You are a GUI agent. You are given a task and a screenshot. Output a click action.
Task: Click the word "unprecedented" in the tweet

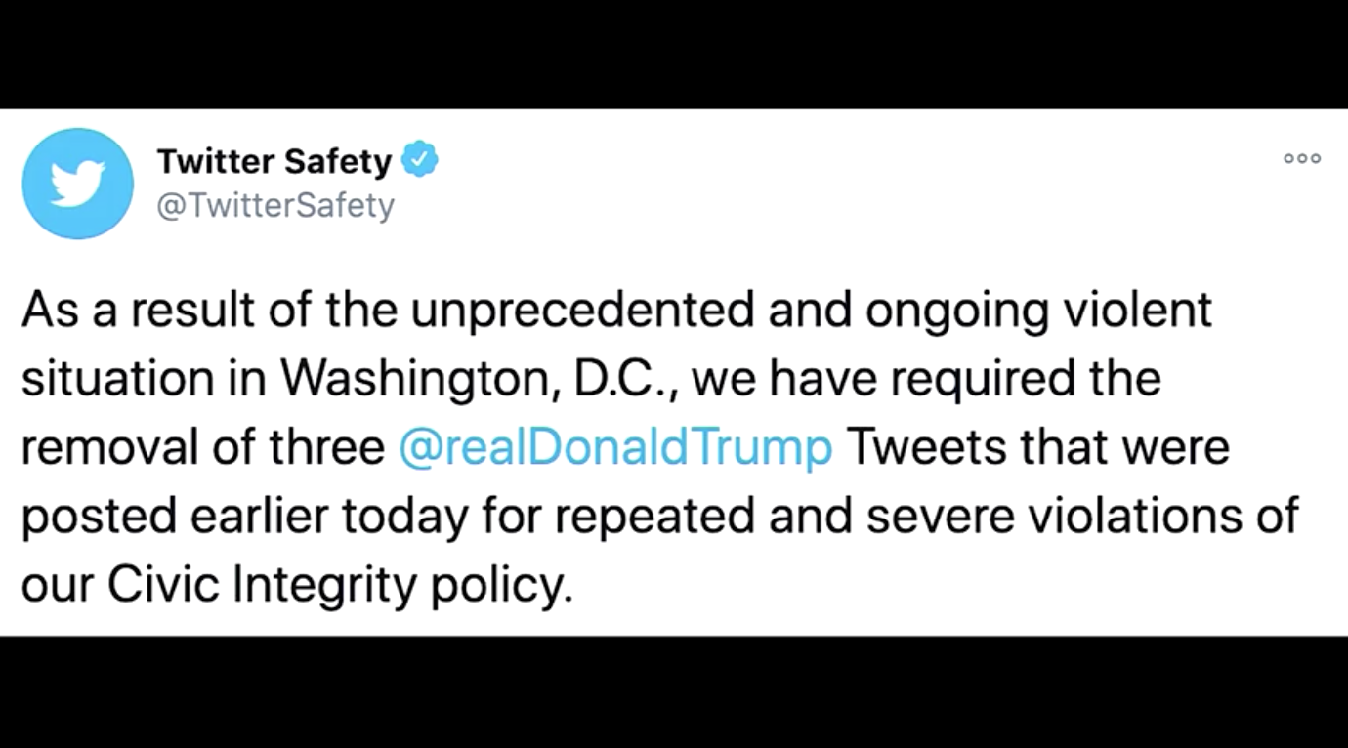point(581,311)
